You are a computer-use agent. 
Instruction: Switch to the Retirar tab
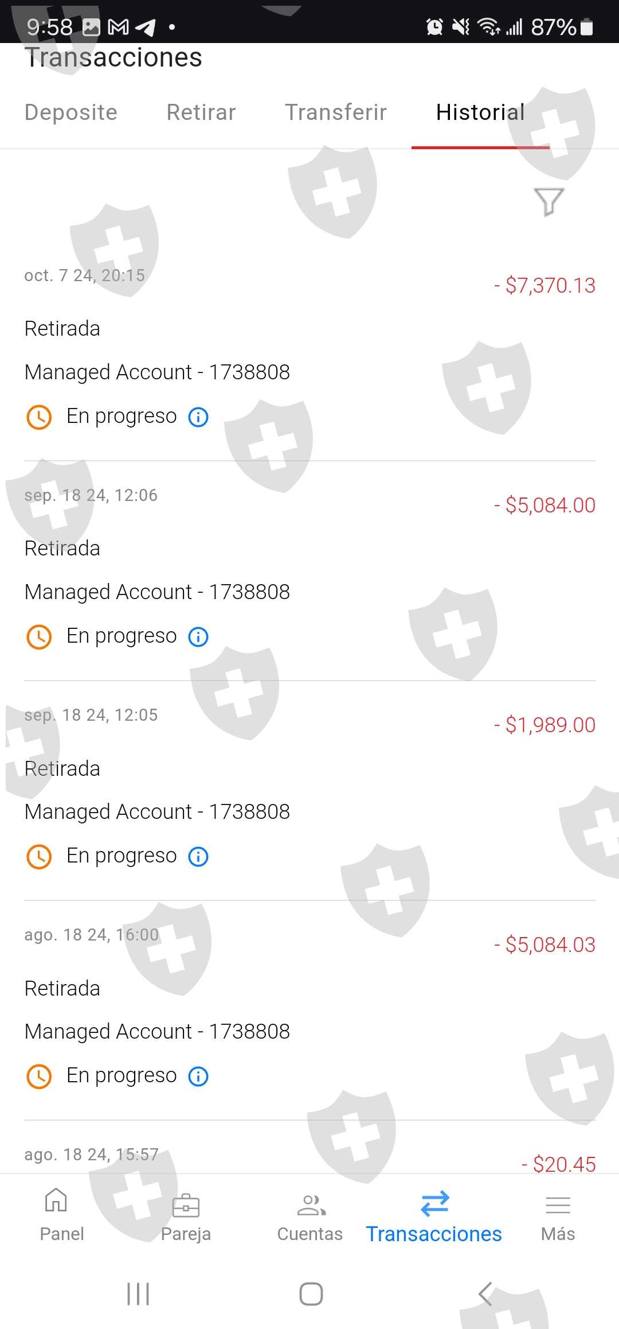[x=201, y=112]
